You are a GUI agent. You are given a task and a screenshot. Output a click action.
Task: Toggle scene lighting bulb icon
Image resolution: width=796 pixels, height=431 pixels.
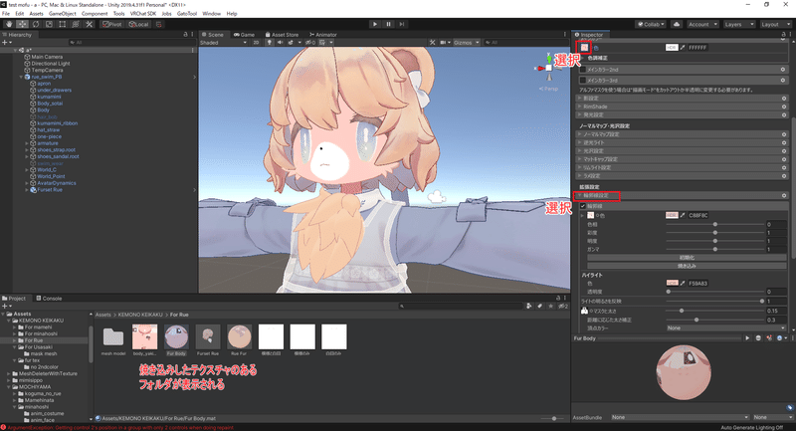pos(270,43)
